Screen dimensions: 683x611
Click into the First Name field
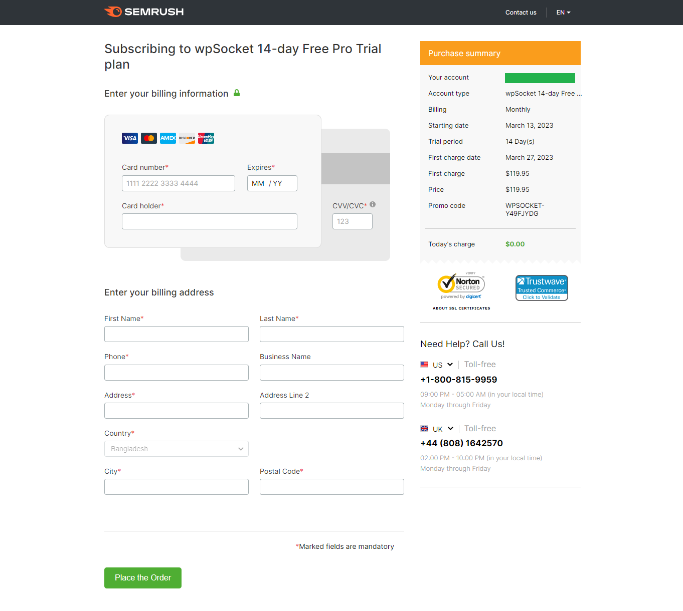[177, 334]
